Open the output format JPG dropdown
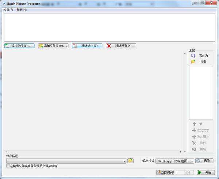Screen dimensions: 219x179 click(192, 161)
